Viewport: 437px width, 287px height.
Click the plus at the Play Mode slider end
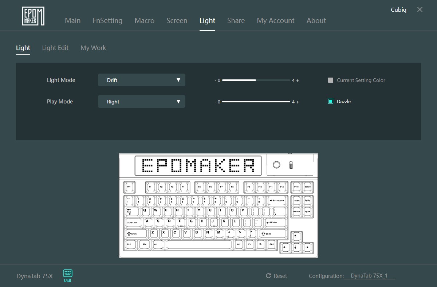click(298, 102)
